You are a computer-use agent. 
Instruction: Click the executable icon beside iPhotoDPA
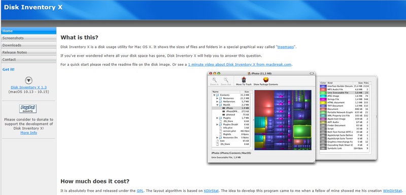tap(223, 111)
